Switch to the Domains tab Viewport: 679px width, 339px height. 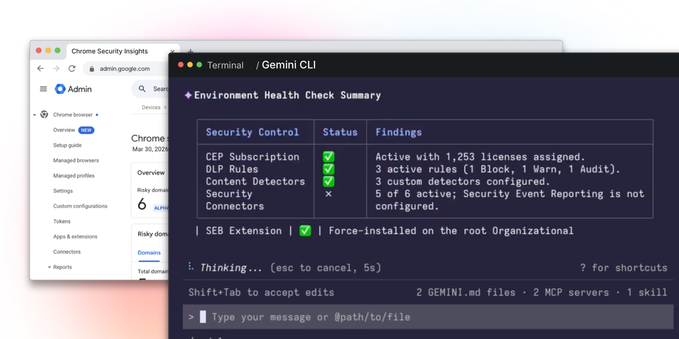point(149,253)
